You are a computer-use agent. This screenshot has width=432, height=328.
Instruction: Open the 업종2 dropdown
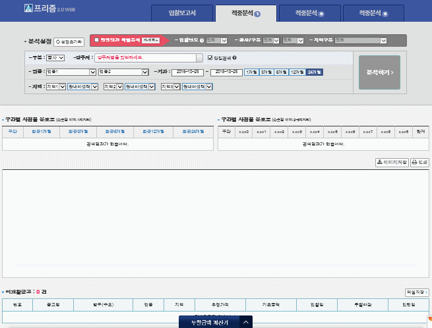pyautogui.click(x=123, y=72)
